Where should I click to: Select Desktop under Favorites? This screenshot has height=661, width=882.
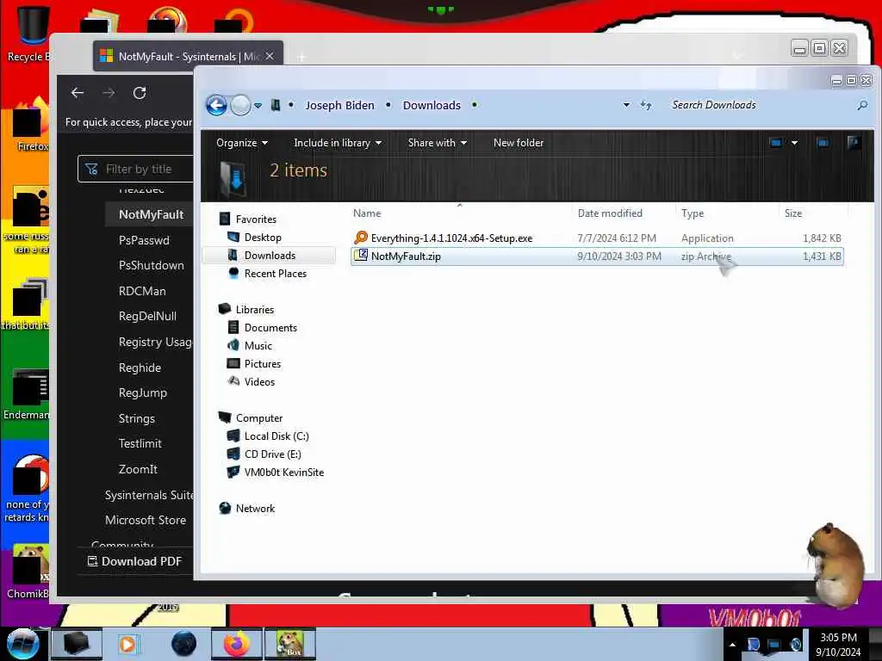pyautogui.click(x=262, y=238)
